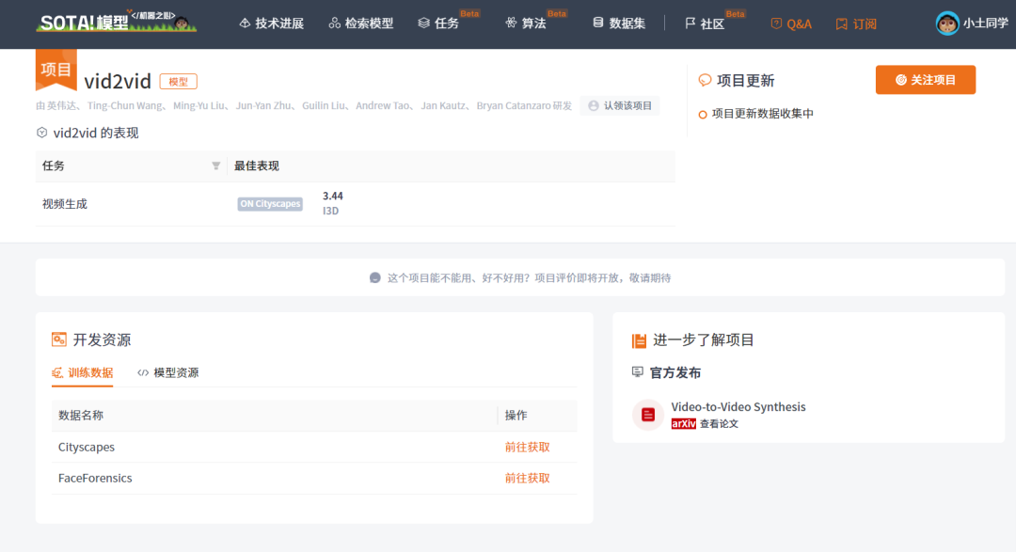Click the ON Cityscapes tag
Screen dimensions: 1016x552
(270, 203)
